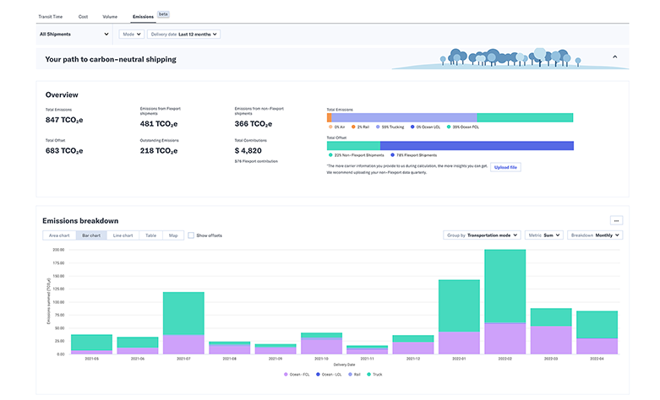Open the All Shipments dropdown
This screenshot has width=660, height=400.
point(74,34)
